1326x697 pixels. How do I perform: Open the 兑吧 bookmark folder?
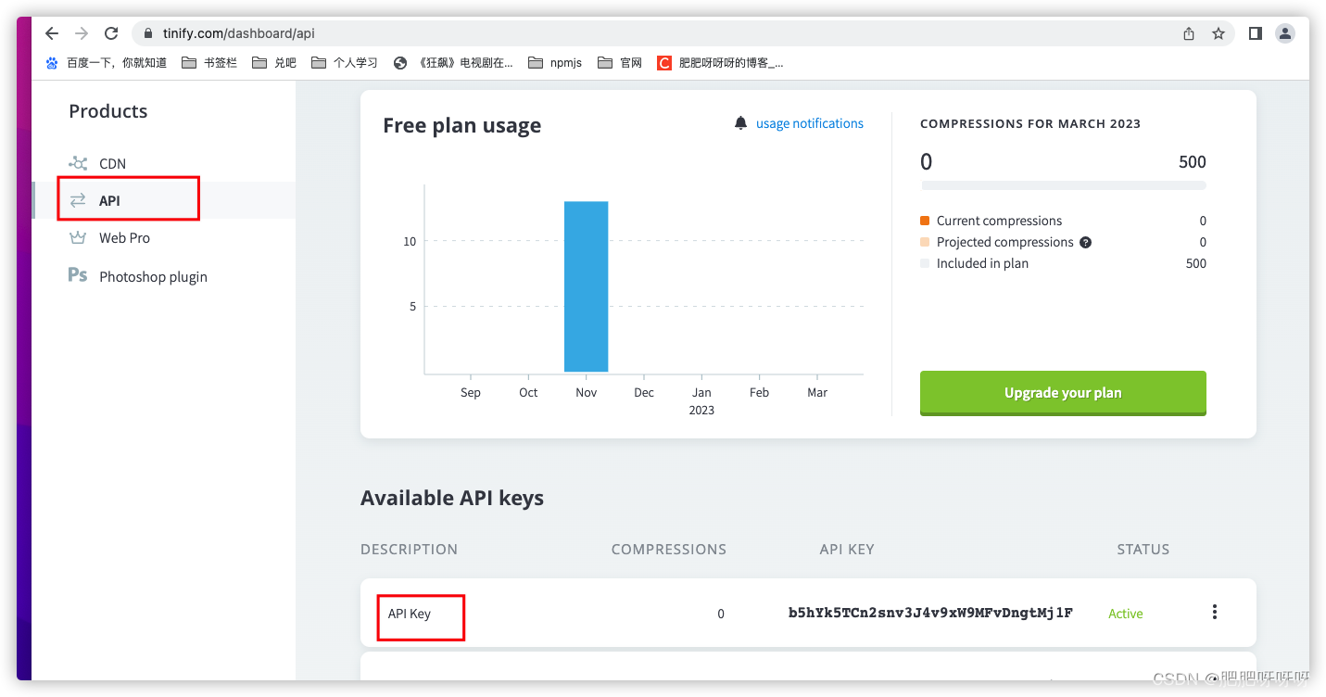click(273, 63)
